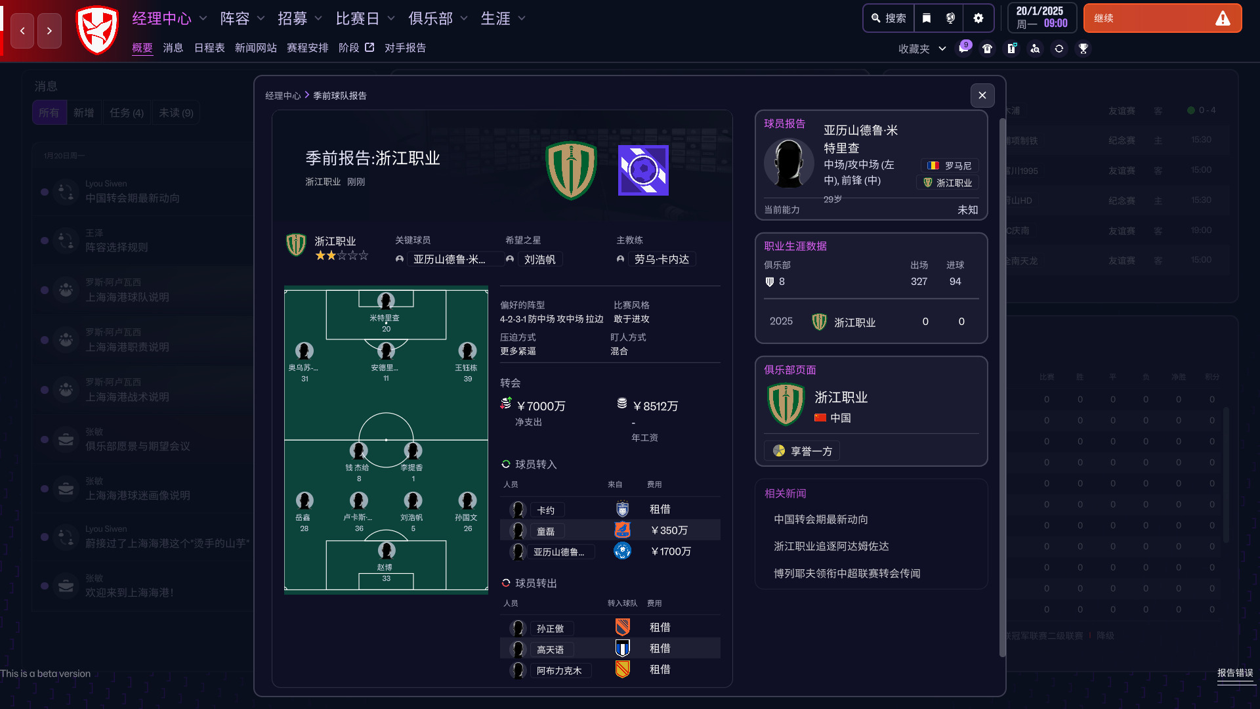Switch to the 日程表 tab

209,48
